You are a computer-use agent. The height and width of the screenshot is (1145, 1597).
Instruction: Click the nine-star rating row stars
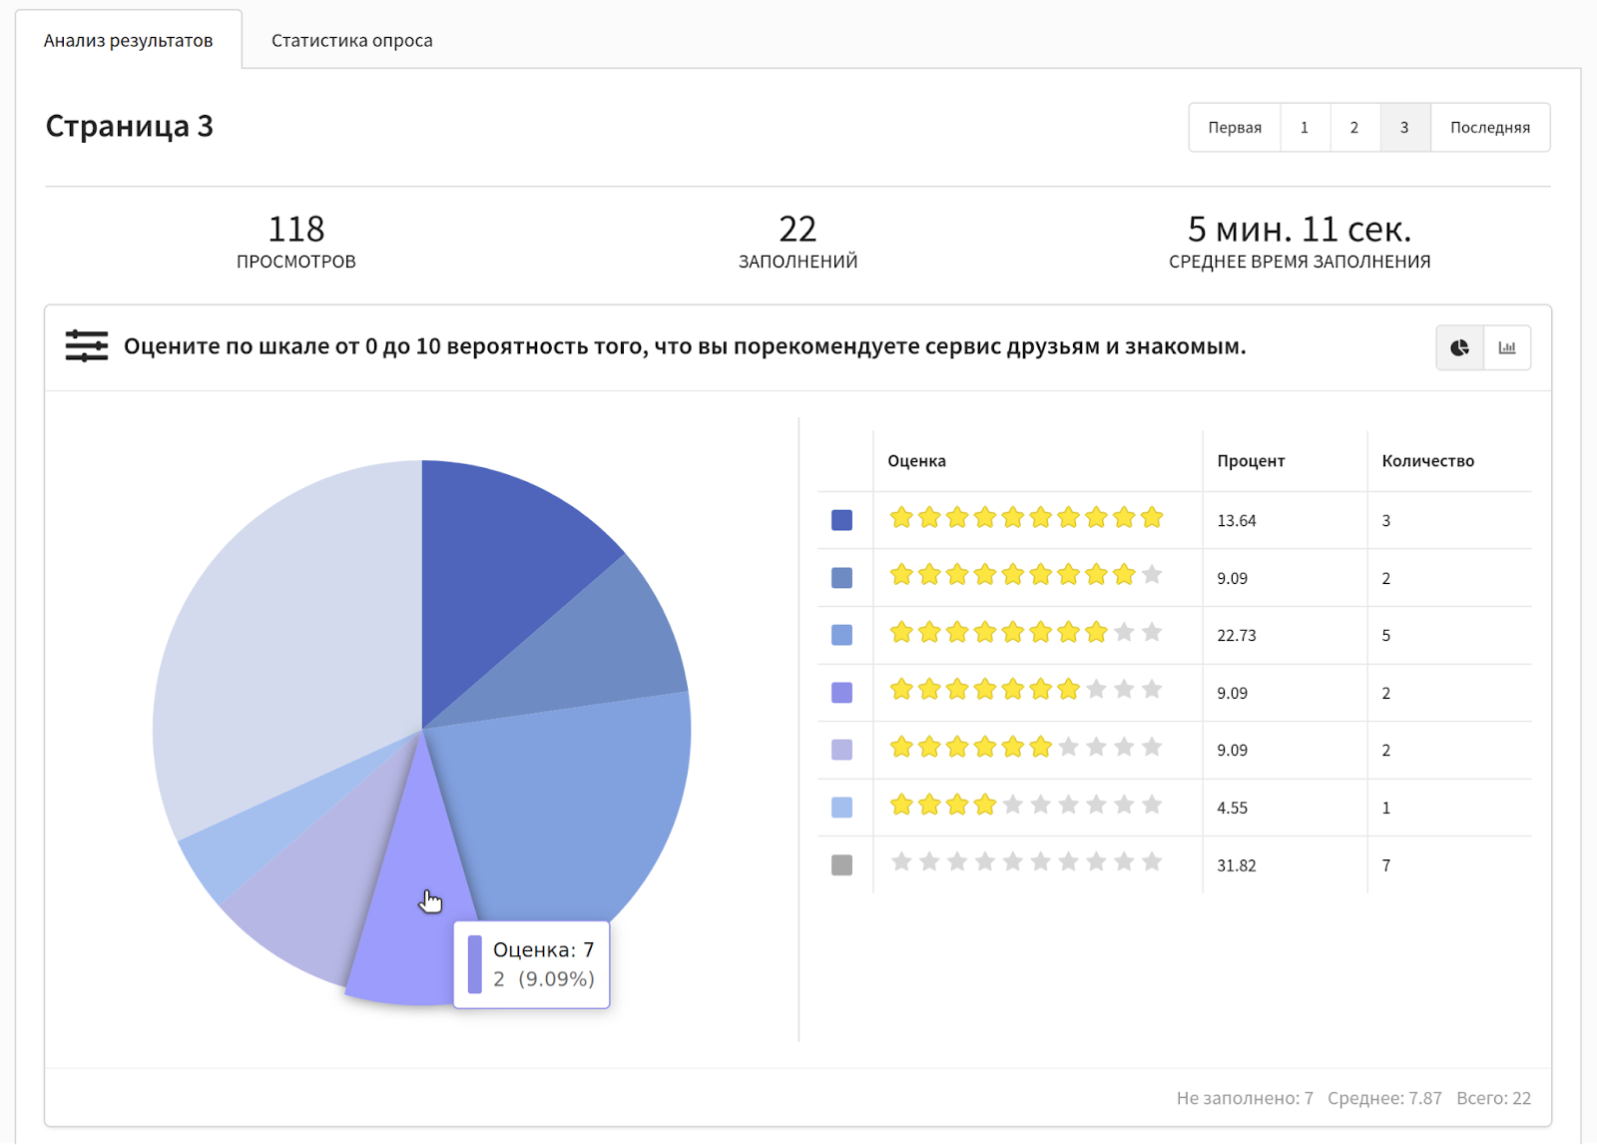tap(1026, 574)
